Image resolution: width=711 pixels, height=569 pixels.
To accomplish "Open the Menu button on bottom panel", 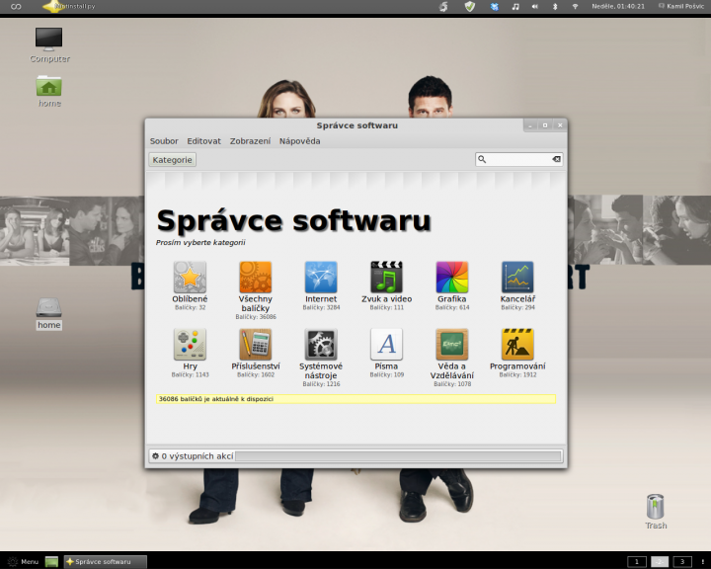I will 24,562.
